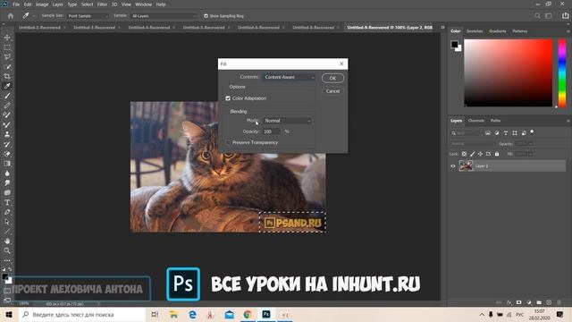Open Layers panel blend mode dropdown
Screen dimensions: 572x322
(472, 144)
